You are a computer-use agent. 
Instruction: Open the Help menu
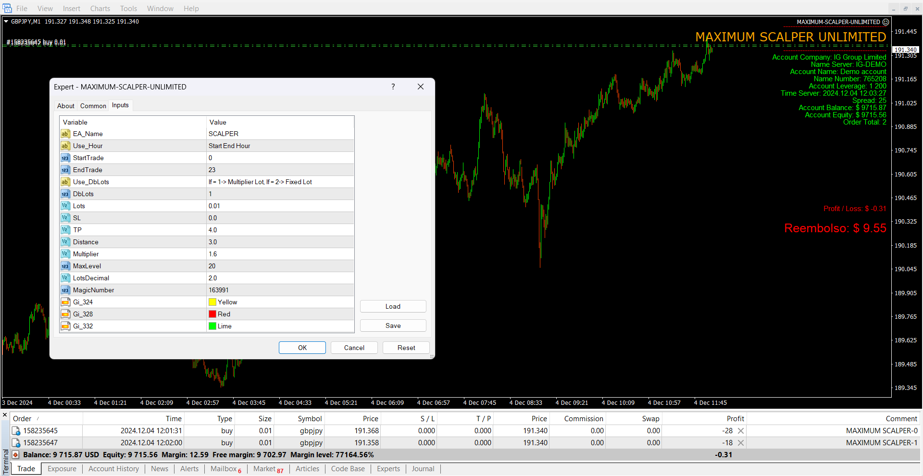click(191, 8)
